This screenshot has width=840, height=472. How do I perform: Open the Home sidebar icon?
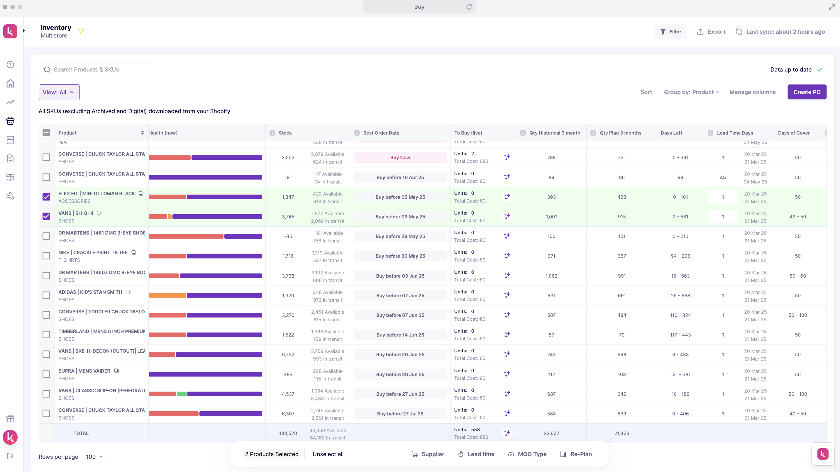click(11, 84)
